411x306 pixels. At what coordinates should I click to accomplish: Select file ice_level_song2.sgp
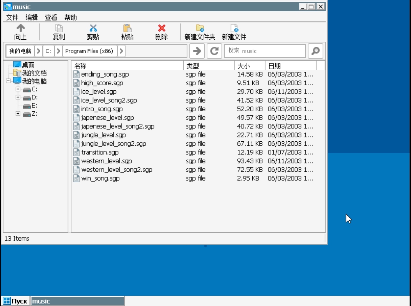109,100
